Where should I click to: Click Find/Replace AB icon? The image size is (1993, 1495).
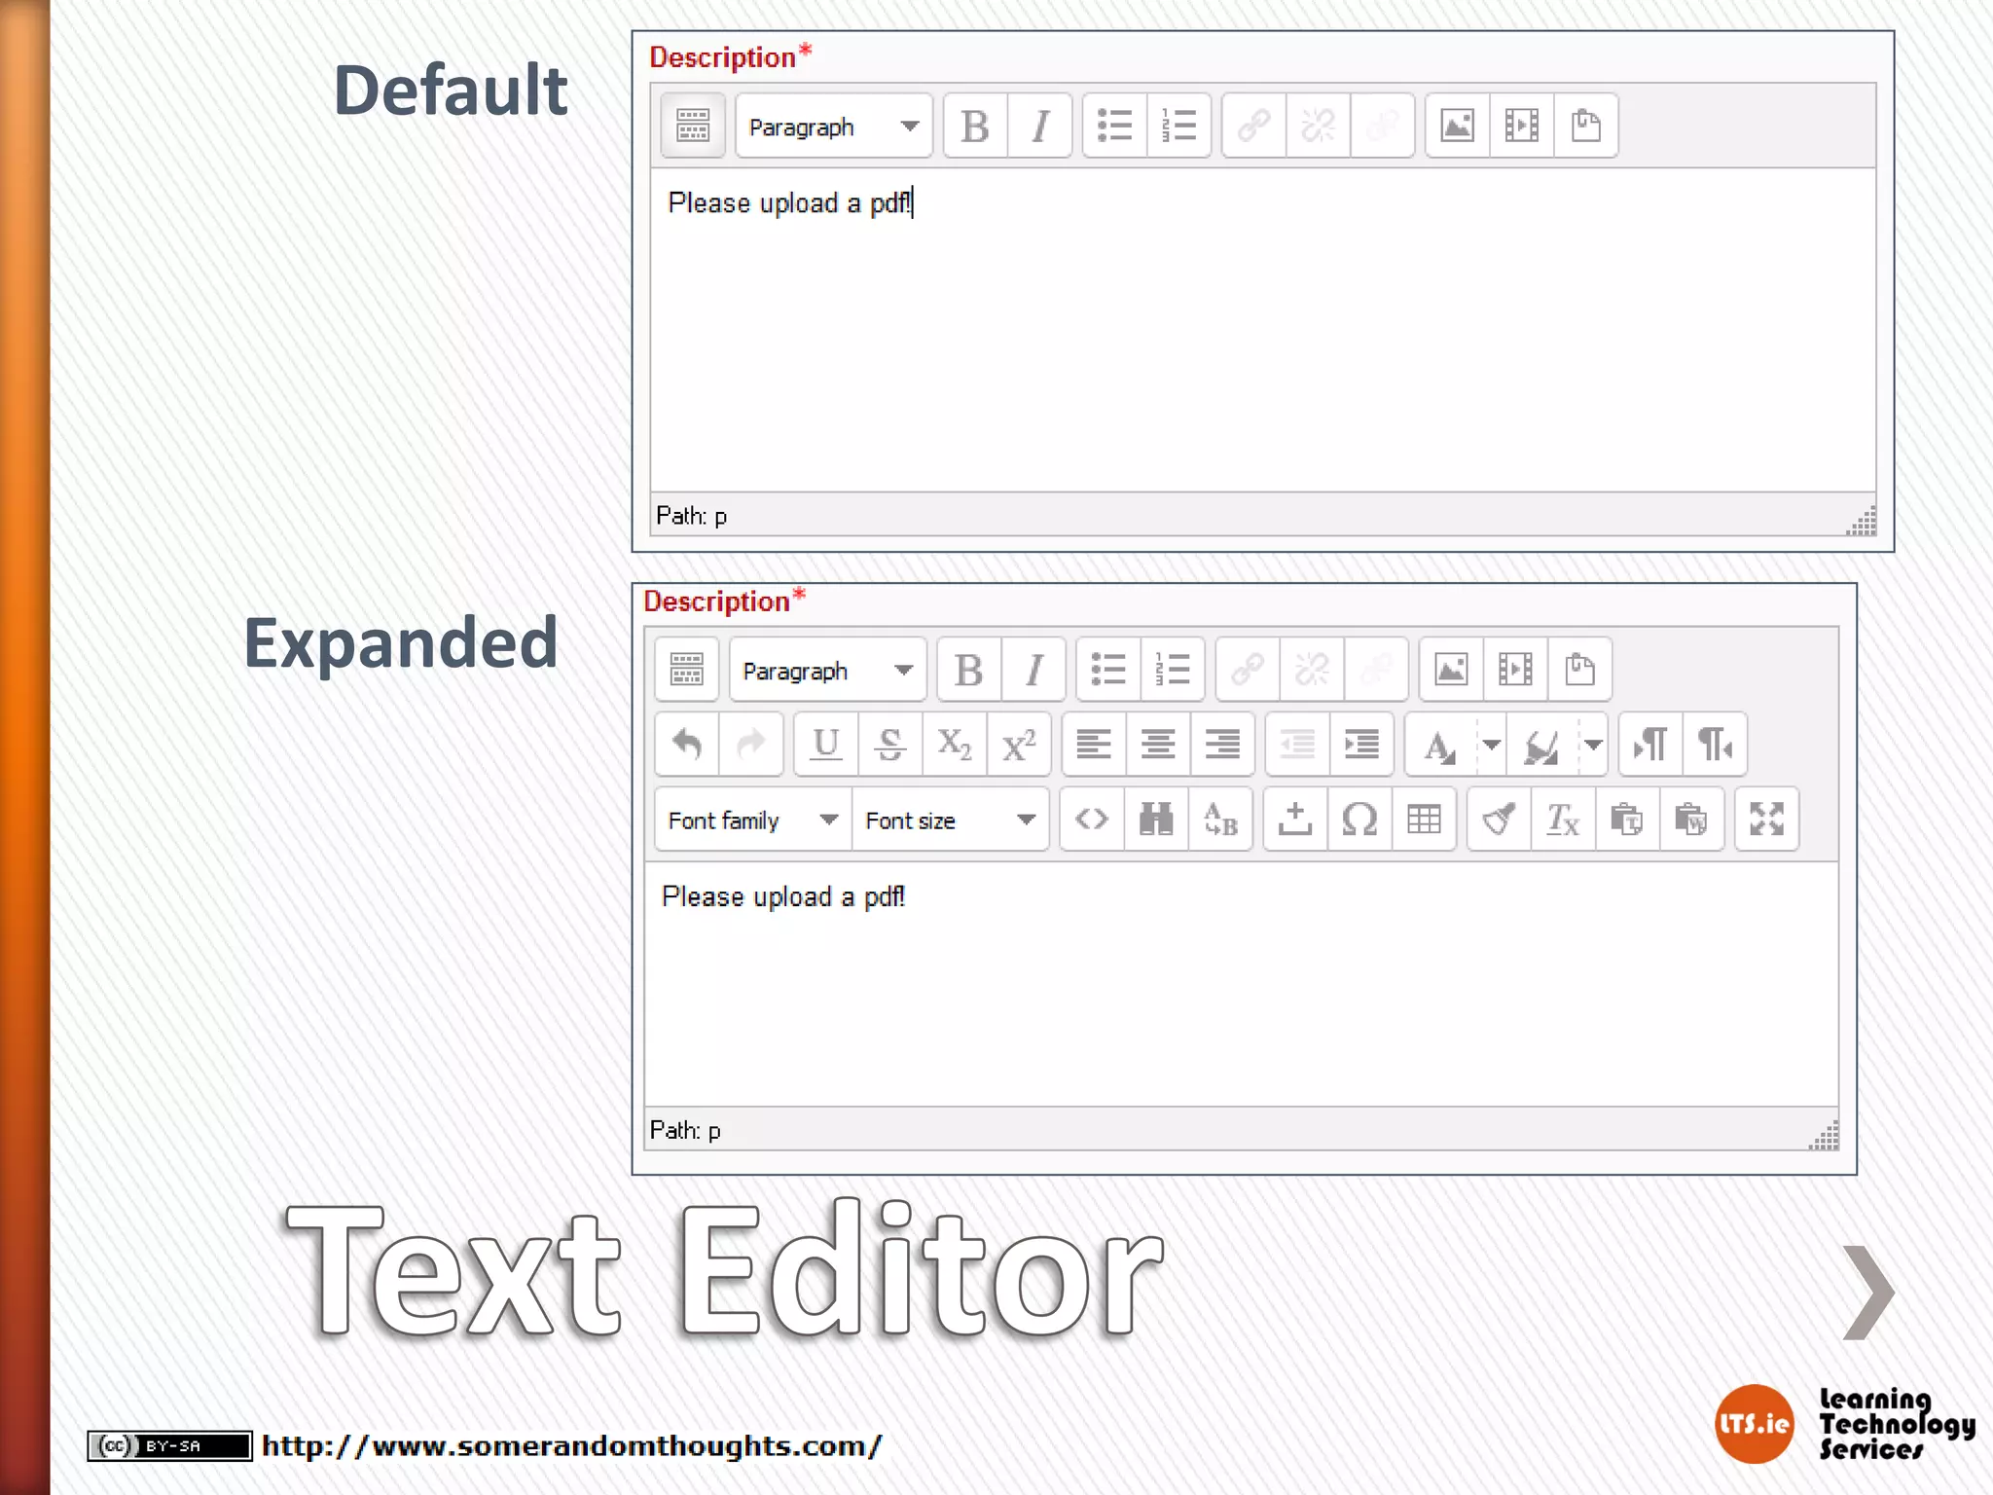coord(1220,820)
